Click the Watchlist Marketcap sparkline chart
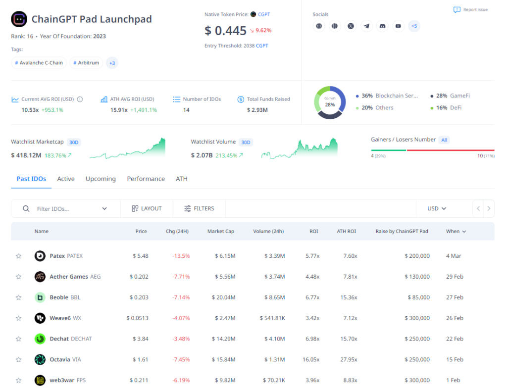The width and height of the screenshot is (507, 390). click(127, 148)
